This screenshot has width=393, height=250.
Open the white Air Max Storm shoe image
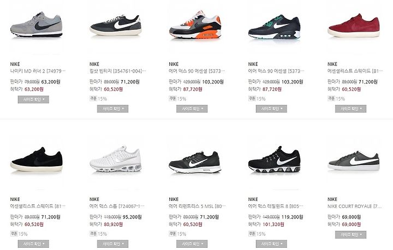[116, 161]
